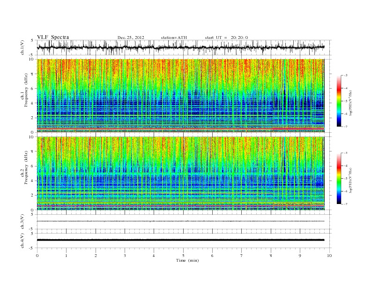
Task: Click the ch.3 flat waveform trace
Action: pos(180,221)
